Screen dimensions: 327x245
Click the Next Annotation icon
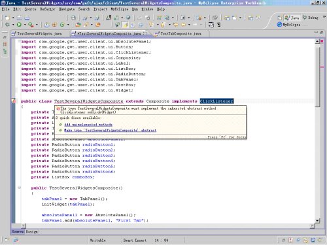pos(151,25)
